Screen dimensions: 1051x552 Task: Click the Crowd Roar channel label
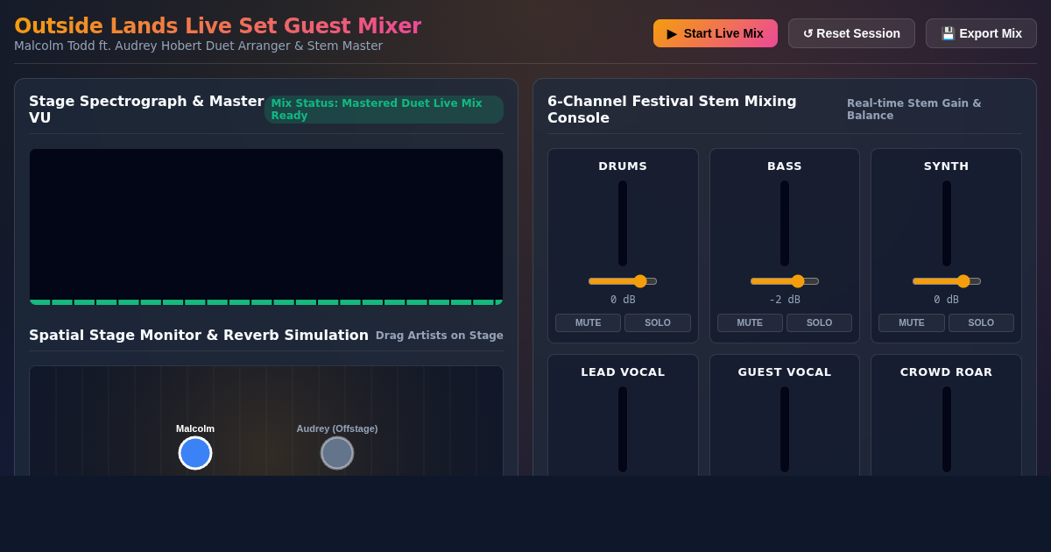[947, 372]
